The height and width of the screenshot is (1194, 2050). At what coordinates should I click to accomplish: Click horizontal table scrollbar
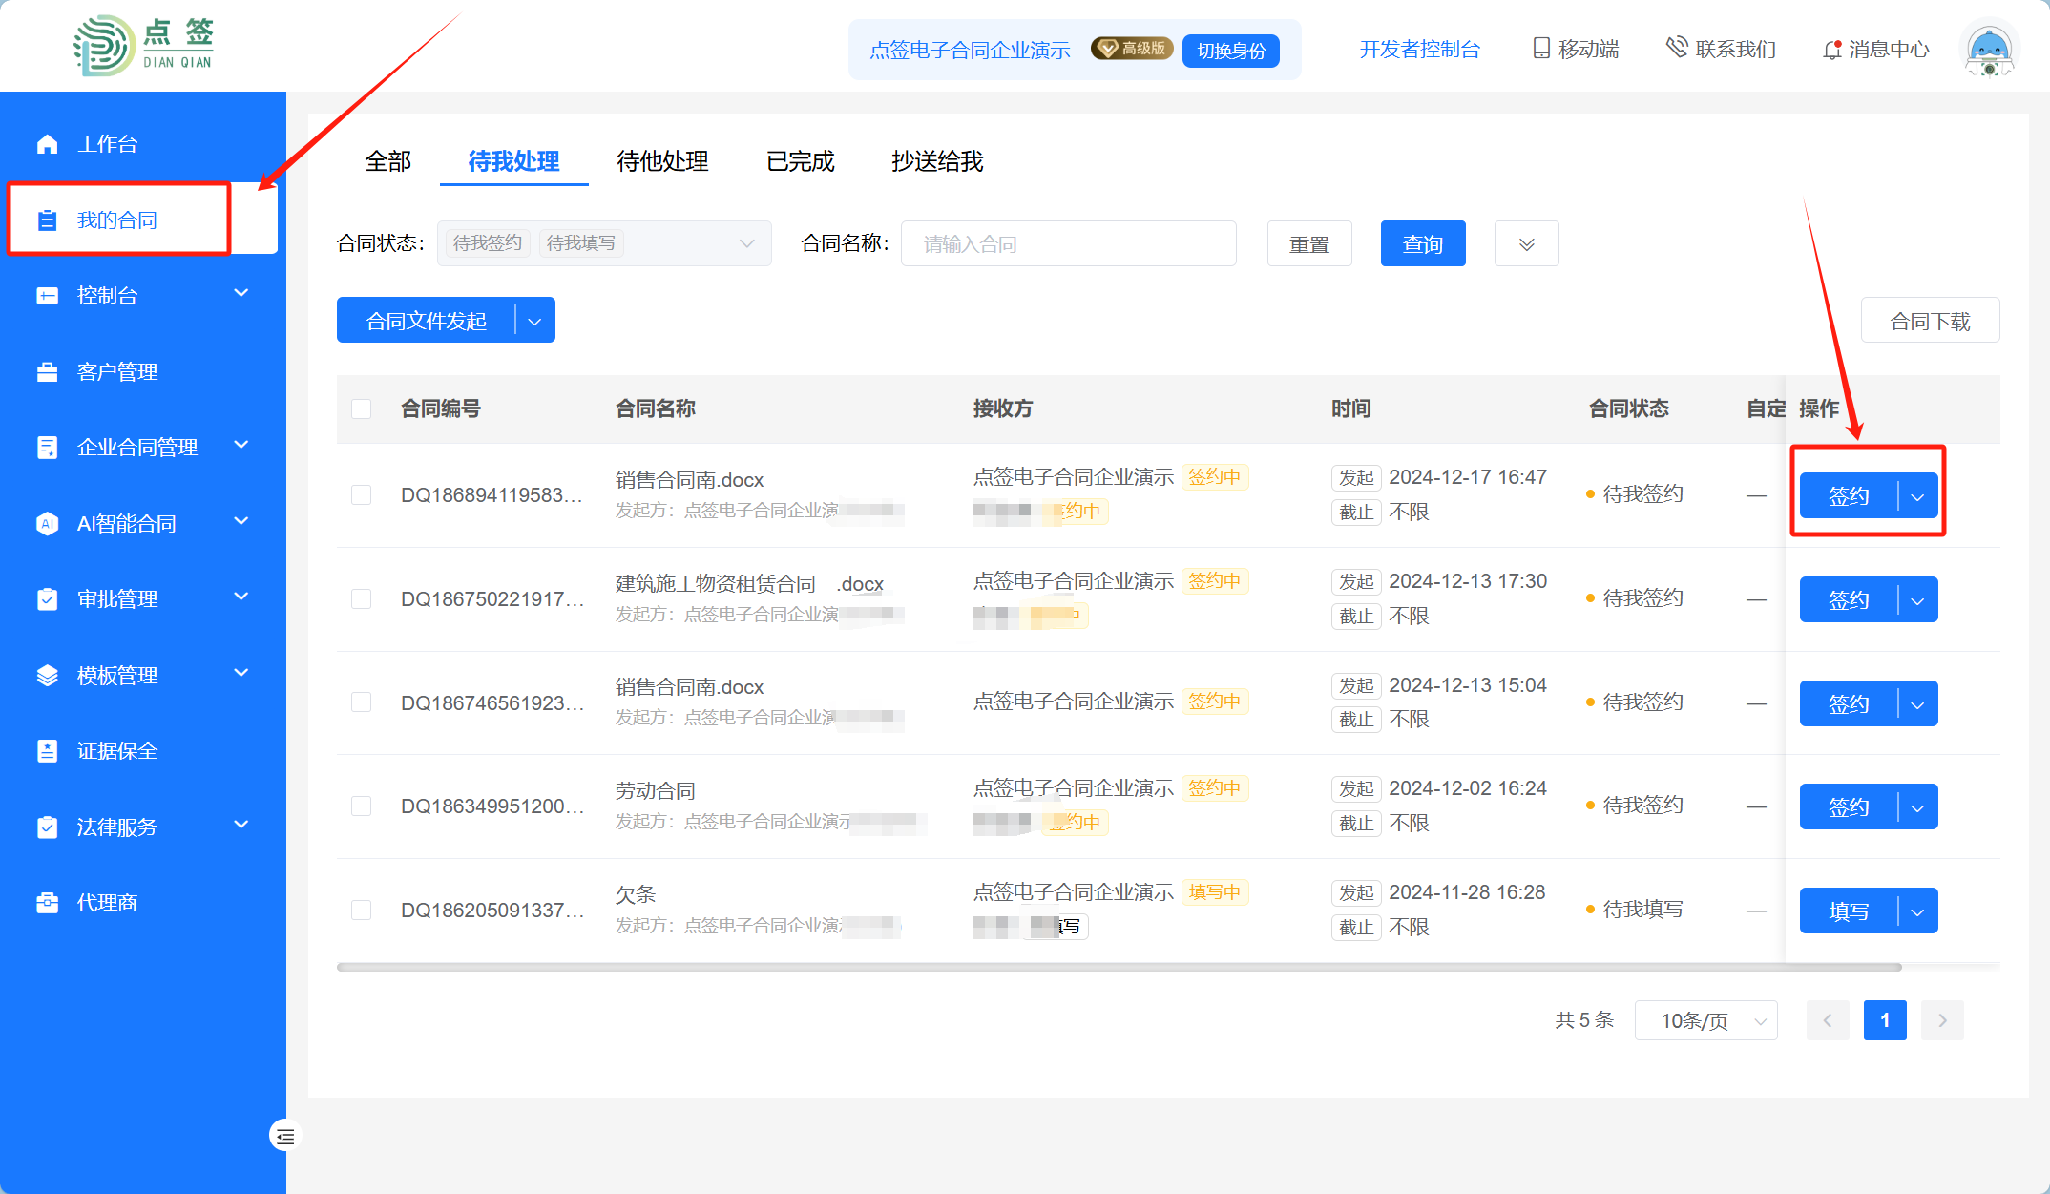click(x=1119, y=967)
